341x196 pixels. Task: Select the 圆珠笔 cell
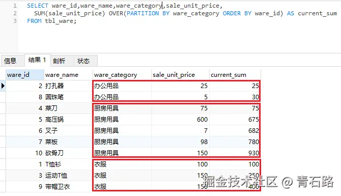tap(69, 97)
